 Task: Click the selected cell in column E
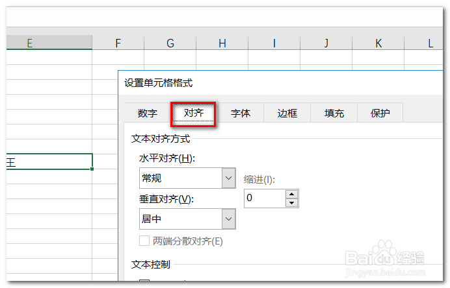[49, 162]
